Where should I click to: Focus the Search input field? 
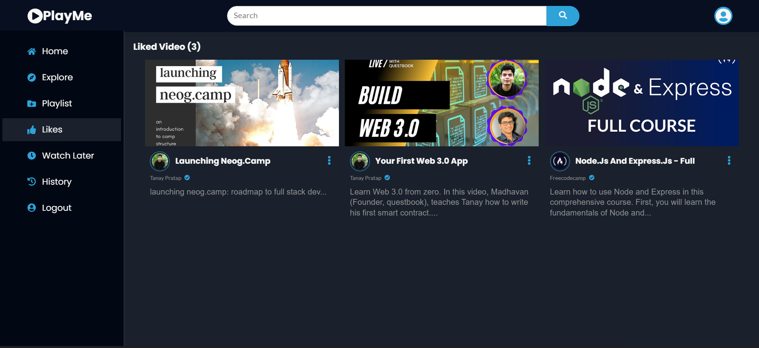pos(387,16)
